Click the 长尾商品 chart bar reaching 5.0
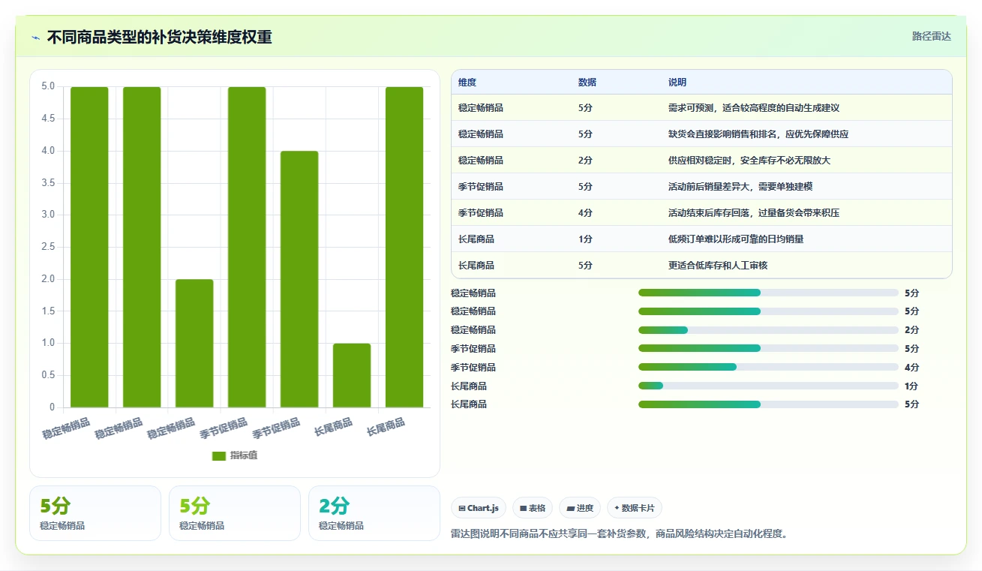The width and height of the screenshot is (982, 571). [404, 247]
